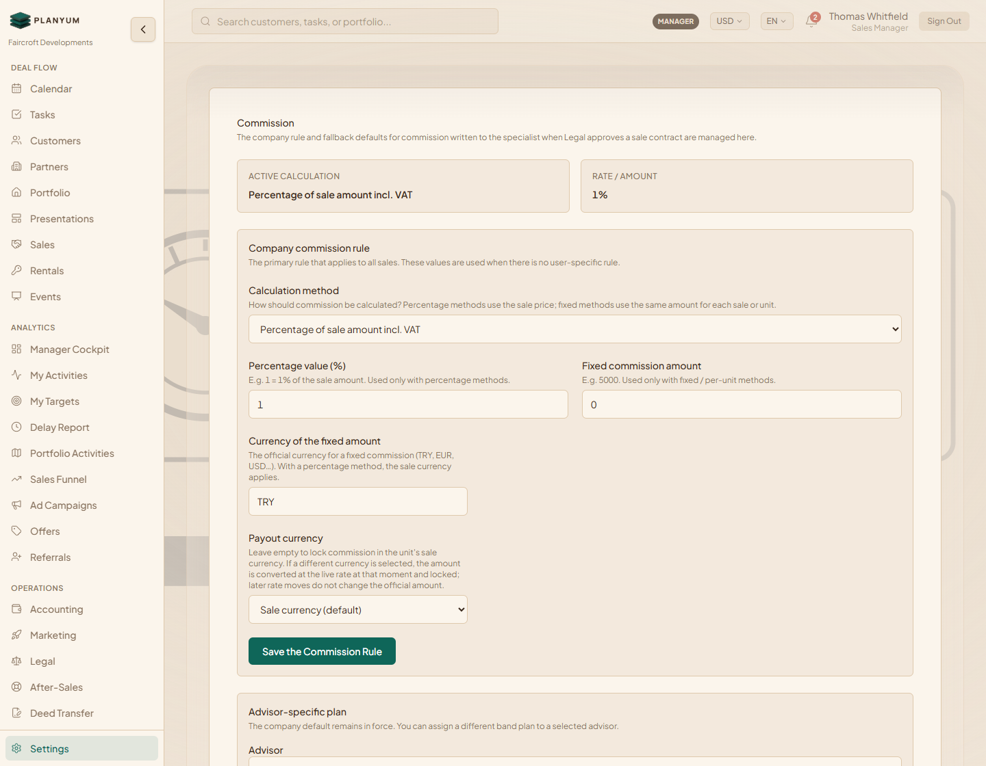
Task: Click the Calendar sidebar icon
Action: click(x=16, y=89)
